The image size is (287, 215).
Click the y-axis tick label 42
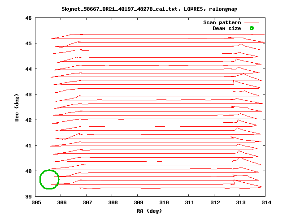(29, 120)
